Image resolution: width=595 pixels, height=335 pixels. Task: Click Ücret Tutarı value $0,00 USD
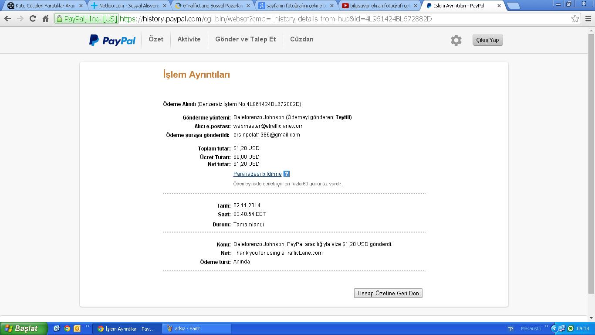(x=247, y=157)
